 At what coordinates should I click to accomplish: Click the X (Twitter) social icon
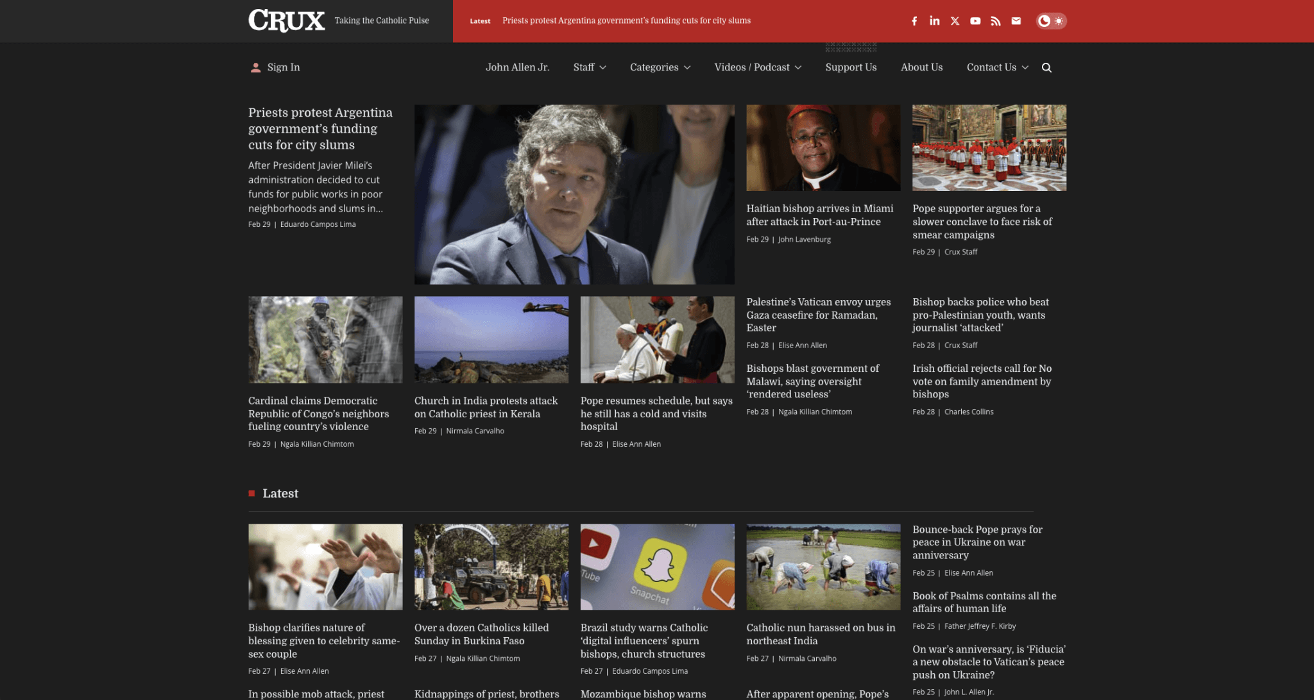click(955, 21)
